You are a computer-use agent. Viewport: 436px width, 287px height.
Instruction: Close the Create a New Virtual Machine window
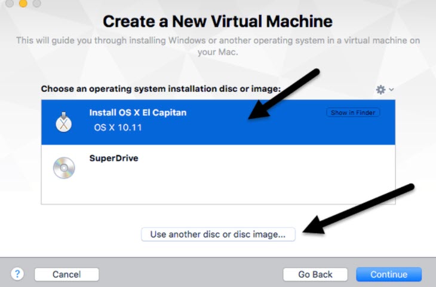(x=10, y=3)
